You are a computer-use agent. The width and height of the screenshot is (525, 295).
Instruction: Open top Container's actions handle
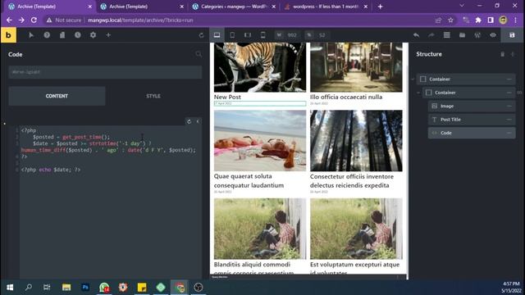pos(509,79)
